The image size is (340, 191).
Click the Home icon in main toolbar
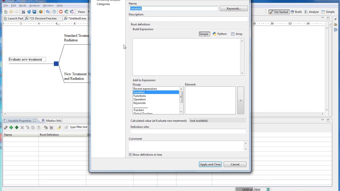pos(6,12)
